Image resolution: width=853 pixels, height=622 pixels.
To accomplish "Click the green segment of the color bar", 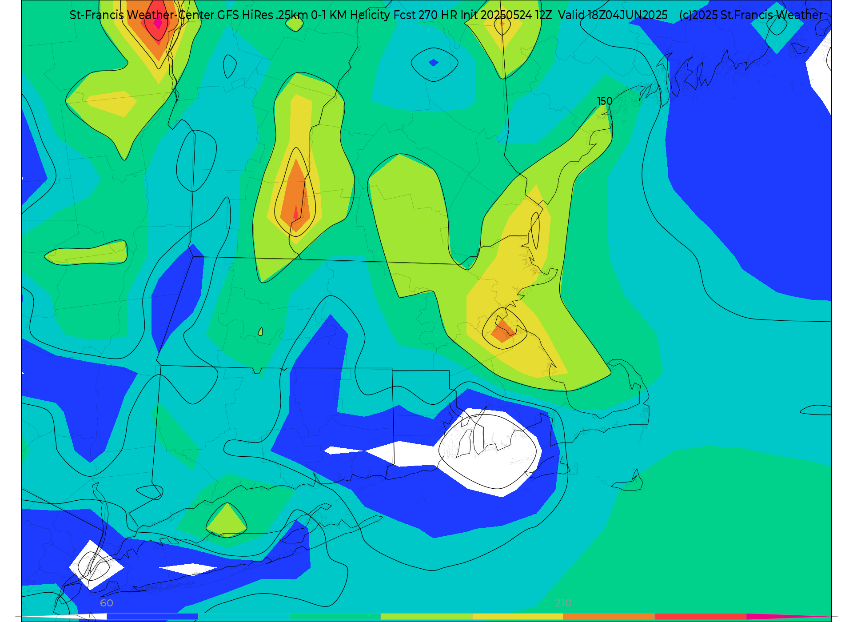I will pyautogui.click(x=335, y=617).
